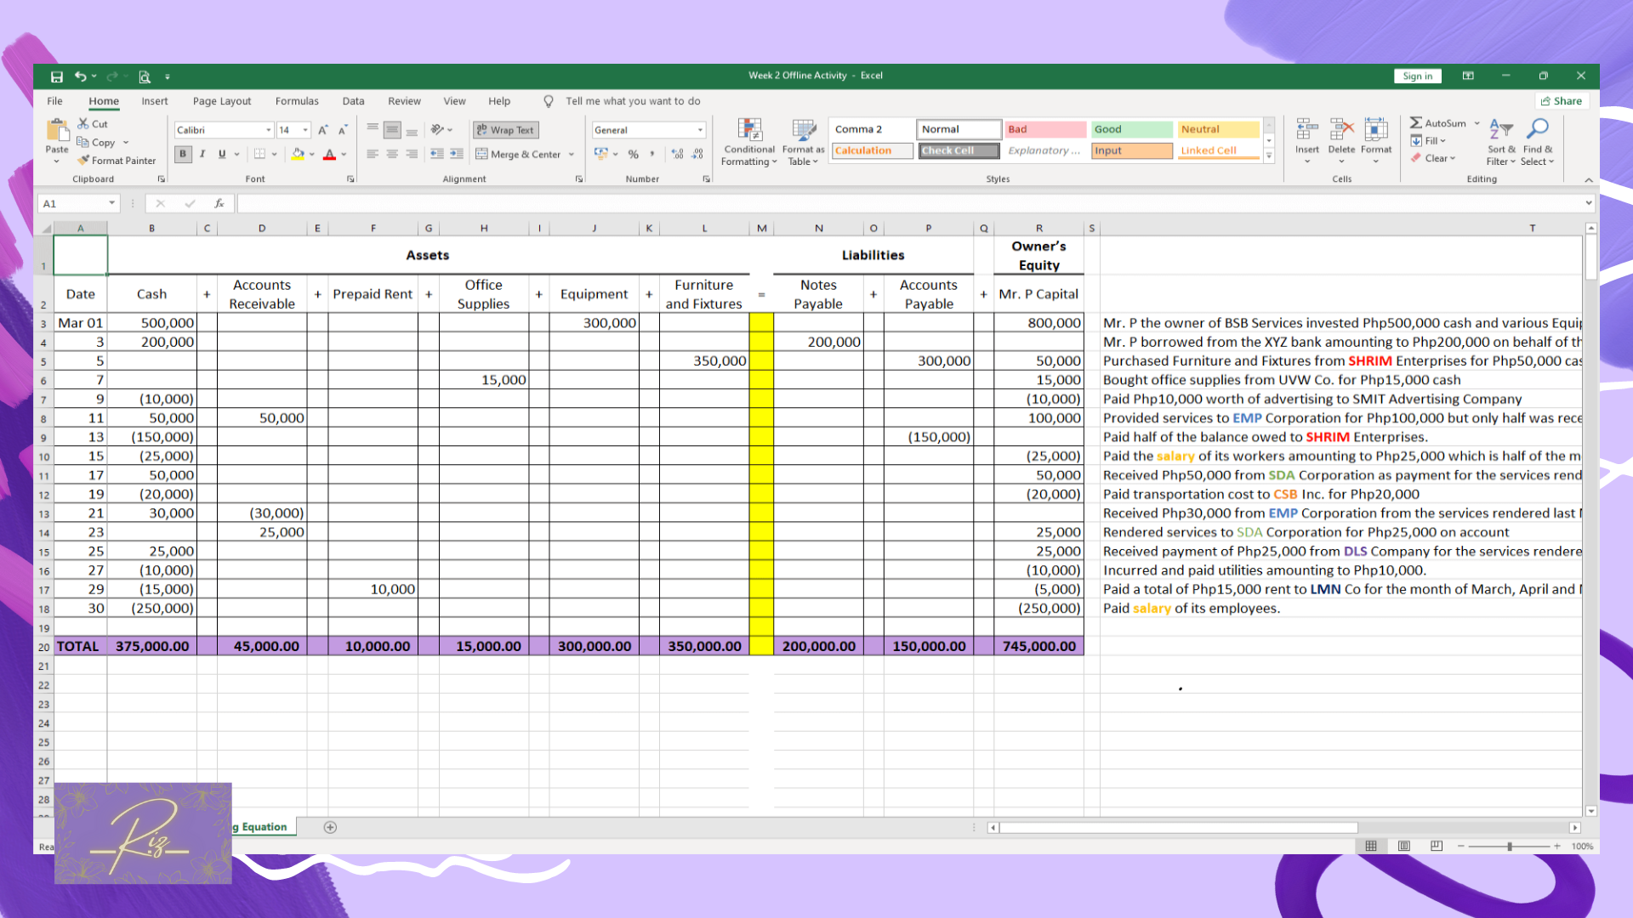Apply the Percent Style format icon

[x=633, y=154]
